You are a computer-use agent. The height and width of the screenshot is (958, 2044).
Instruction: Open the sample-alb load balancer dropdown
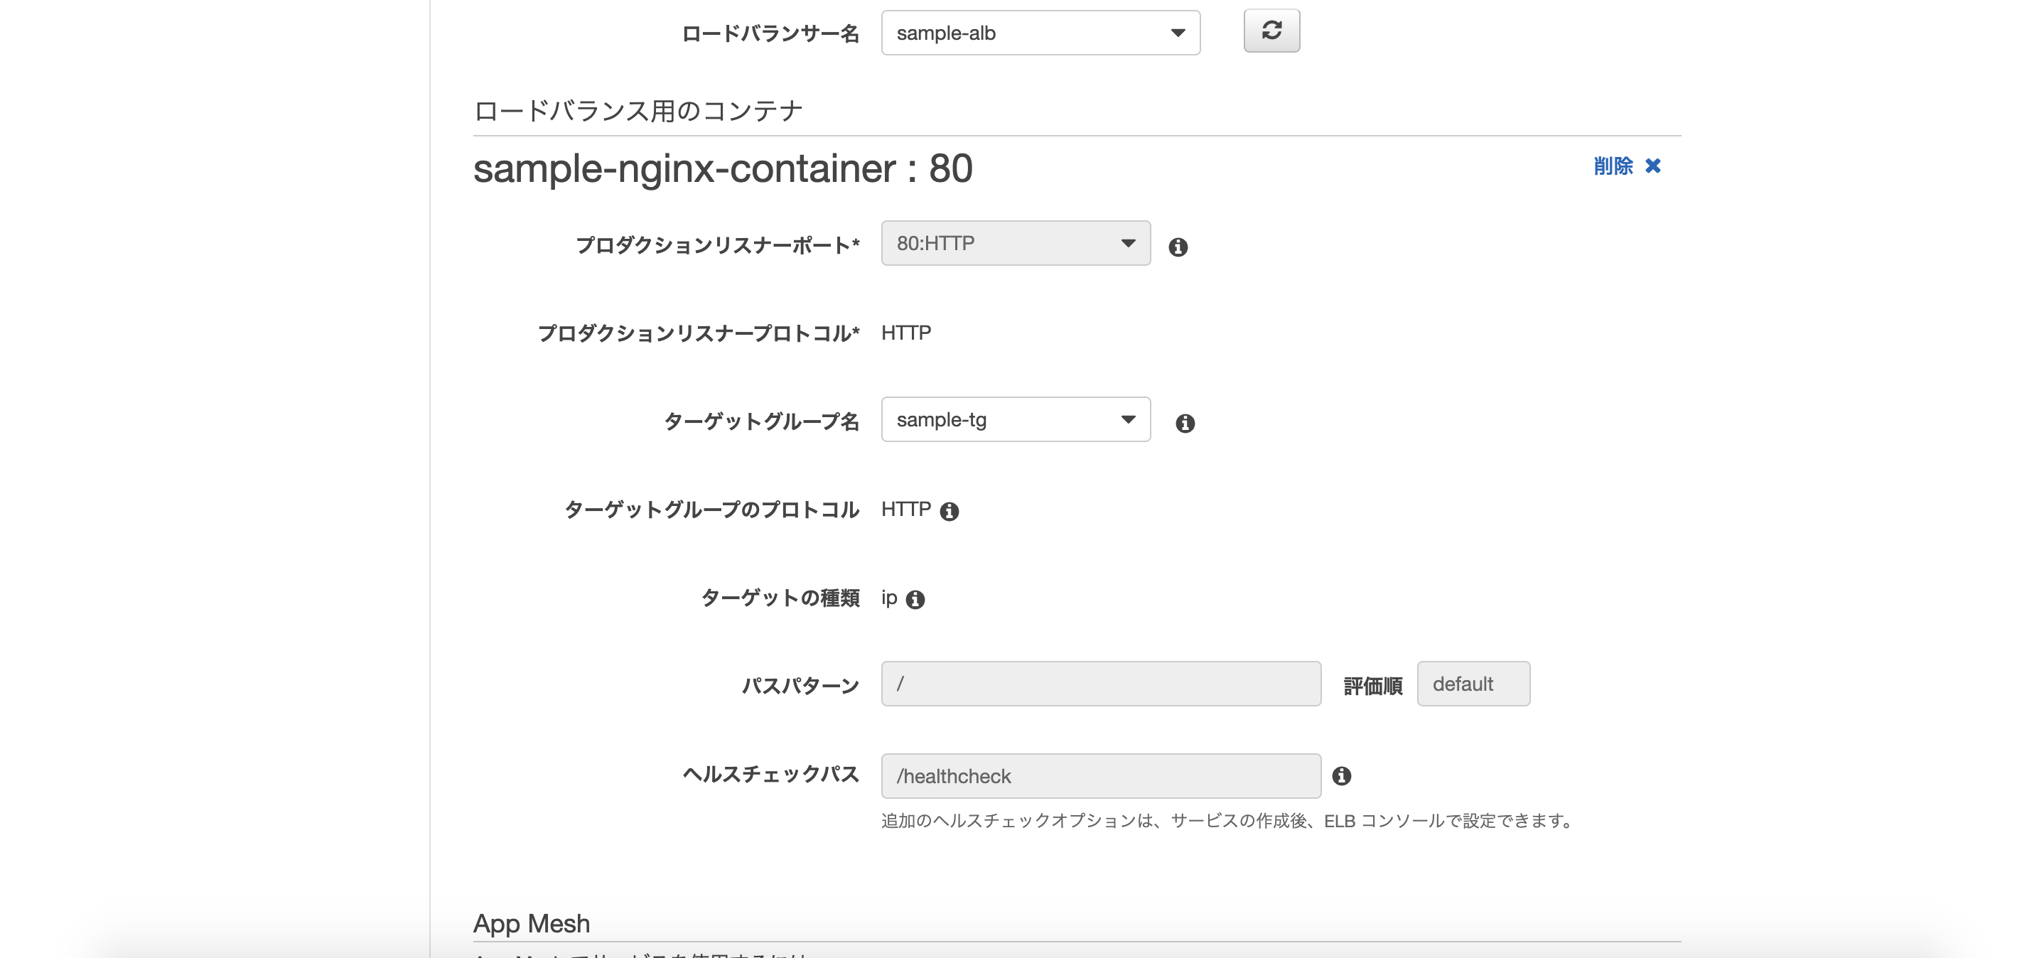pos(1040,33)
